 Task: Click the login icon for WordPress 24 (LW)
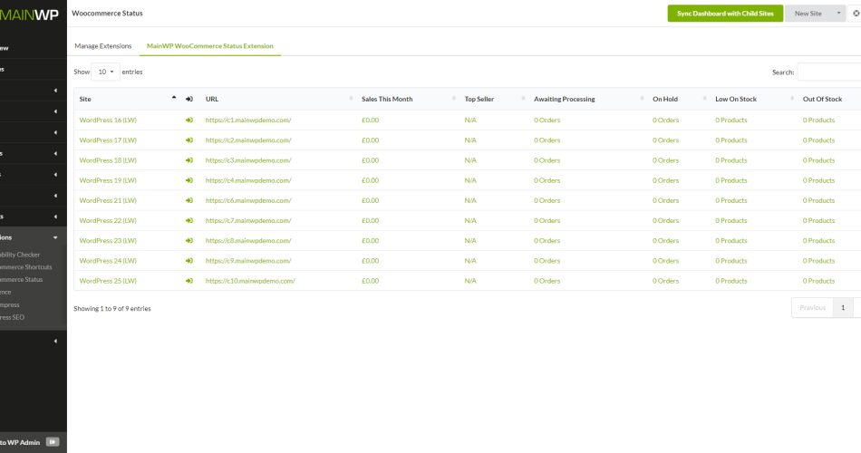tap(189, 261)
